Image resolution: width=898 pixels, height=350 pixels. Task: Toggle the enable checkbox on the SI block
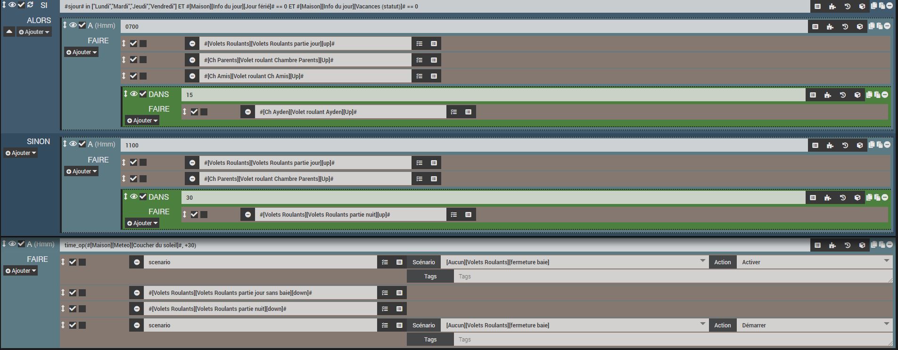pyautogui.click(x=21, y=5)
